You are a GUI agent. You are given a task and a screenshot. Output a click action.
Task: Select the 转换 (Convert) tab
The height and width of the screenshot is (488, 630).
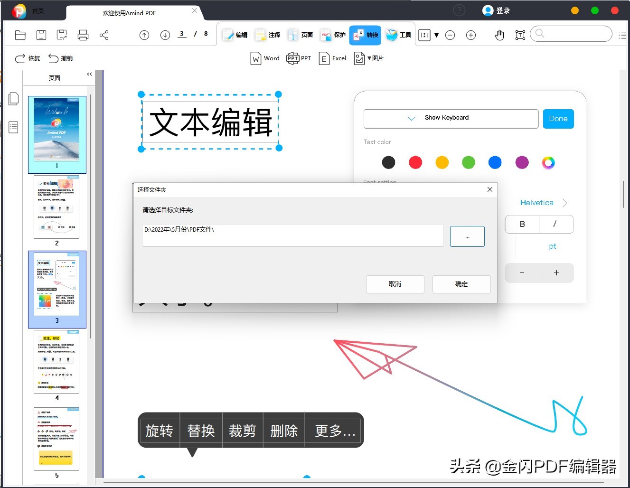click(365, 35)
